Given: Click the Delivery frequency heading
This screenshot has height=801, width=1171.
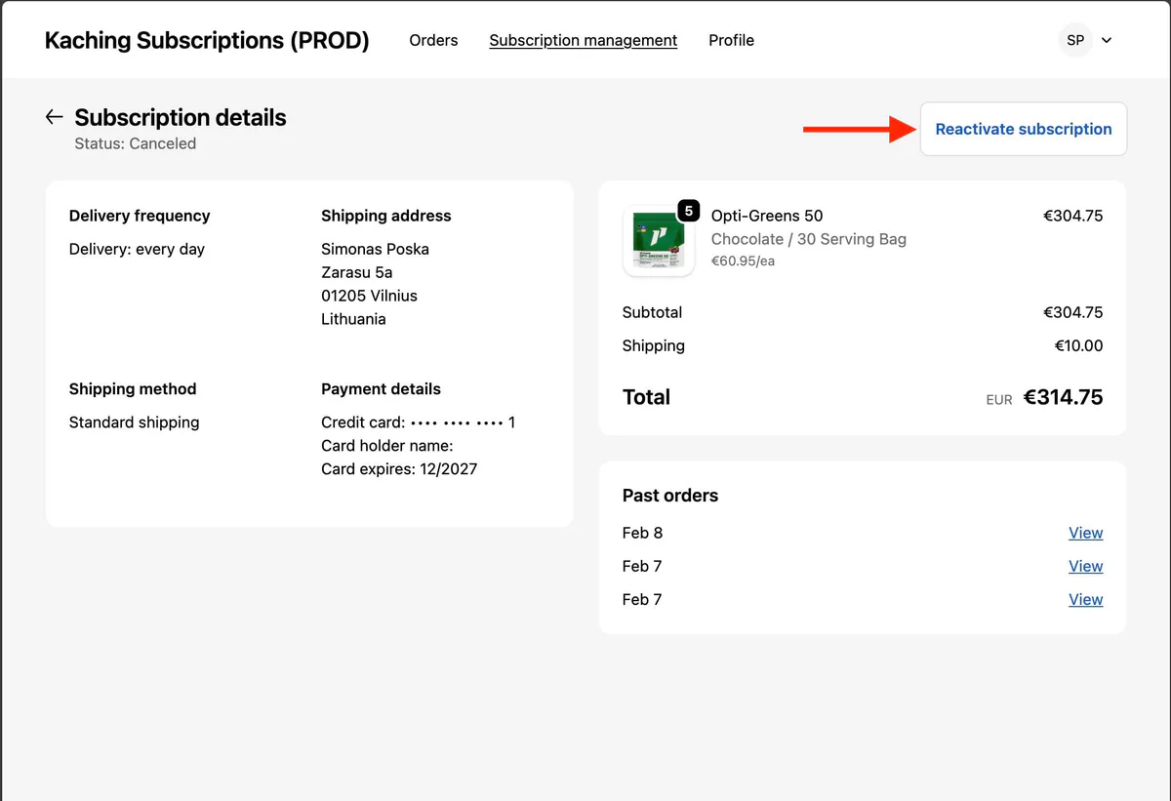Looking at the screenshot, I should (x=140, y=216).
